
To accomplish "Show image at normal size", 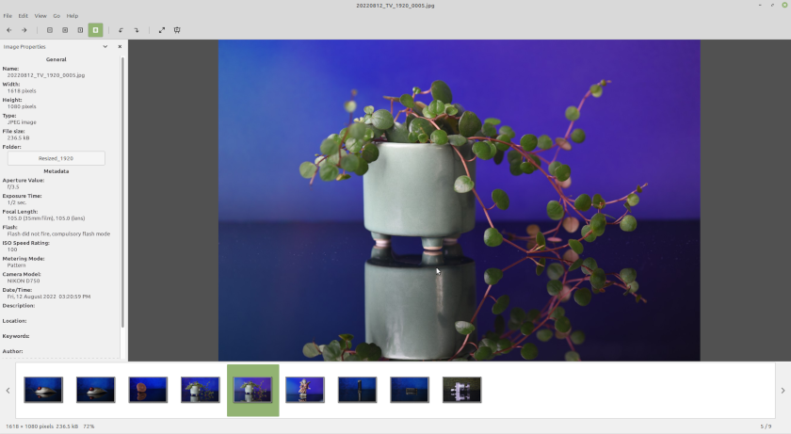I will click(80, 30).
